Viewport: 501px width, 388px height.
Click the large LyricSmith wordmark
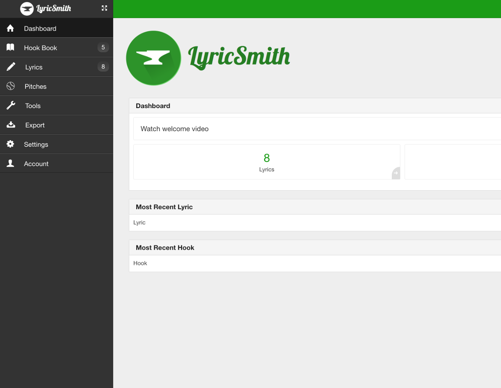click(239, 58)
